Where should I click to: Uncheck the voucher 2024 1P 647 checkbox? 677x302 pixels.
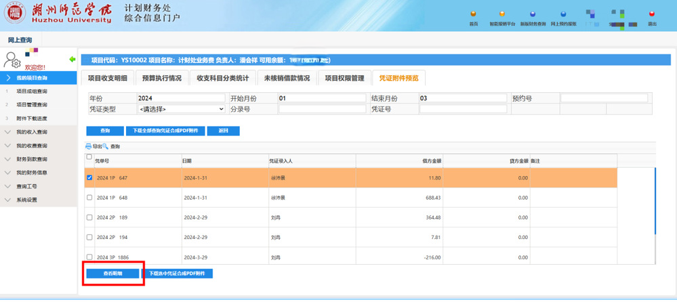pos(89,178)
